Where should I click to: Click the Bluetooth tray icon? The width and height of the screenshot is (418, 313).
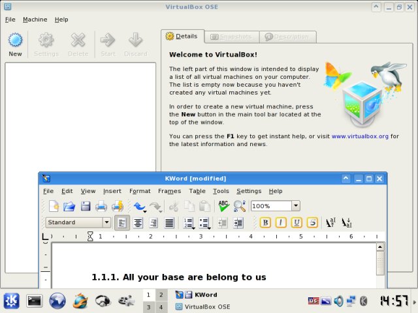(x=363, y=301)
